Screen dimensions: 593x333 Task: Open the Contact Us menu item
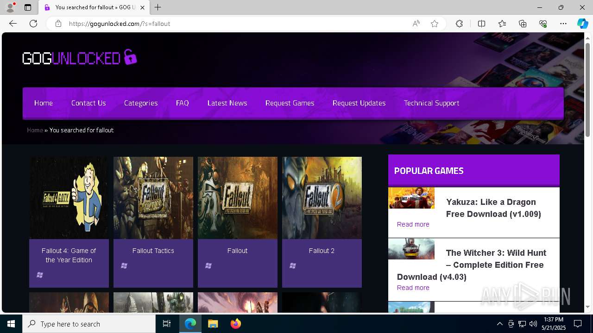[88, 103]
